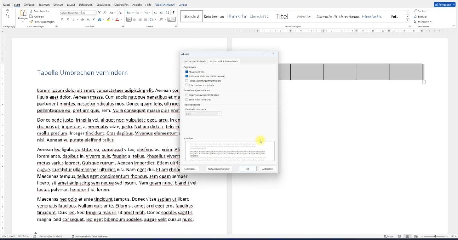
Task: Enable 'Keine Silbentrennung' in the dialog
Action: [187, 99]
